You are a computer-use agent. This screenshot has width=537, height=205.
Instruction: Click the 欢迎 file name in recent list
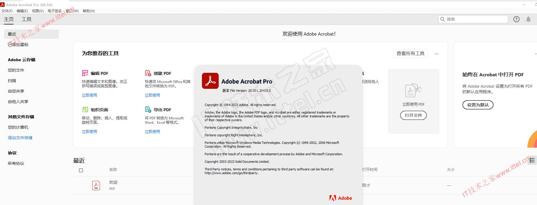[x=113, y=182]
